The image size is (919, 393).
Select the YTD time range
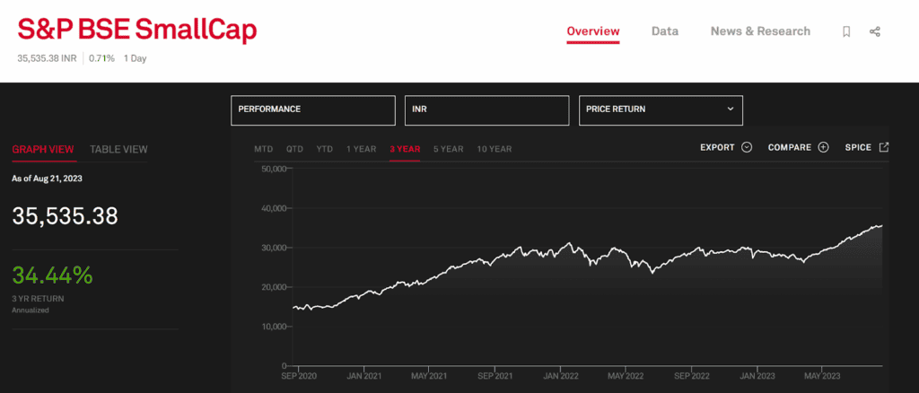325,149
